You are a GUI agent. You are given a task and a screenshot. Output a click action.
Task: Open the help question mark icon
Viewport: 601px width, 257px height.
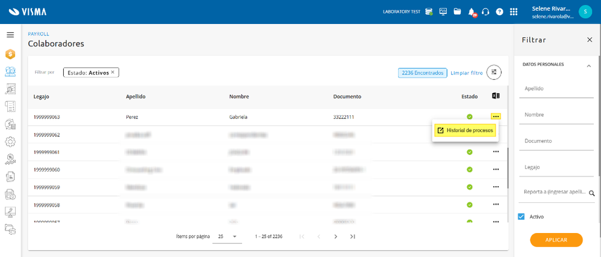click(x=499, y=12)
